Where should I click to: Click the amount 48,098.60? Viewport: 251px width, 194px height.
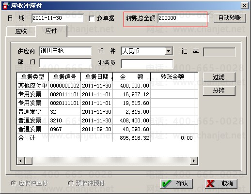(x=136, y=129)
